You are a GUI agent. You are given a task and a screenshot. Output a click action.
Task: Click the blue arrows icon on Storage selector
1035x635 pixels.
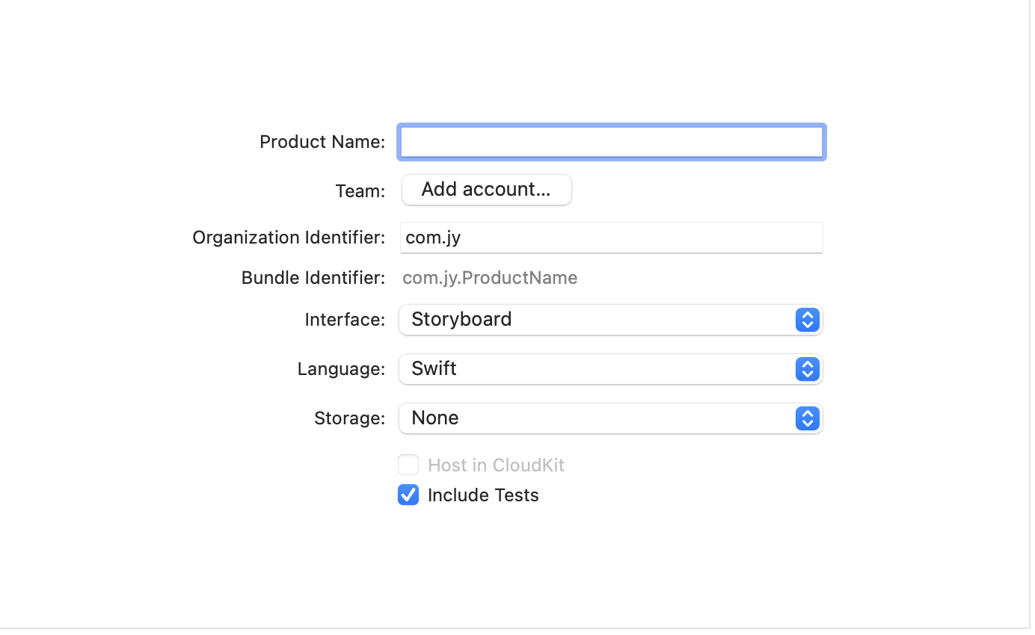click(x=807, y=418)
